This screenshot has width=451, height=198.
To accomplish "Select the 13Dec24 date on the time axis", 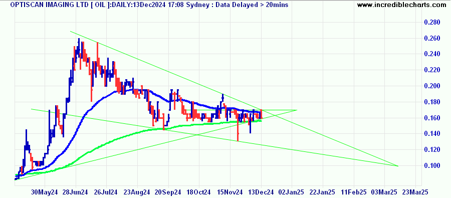I will 261,192.
